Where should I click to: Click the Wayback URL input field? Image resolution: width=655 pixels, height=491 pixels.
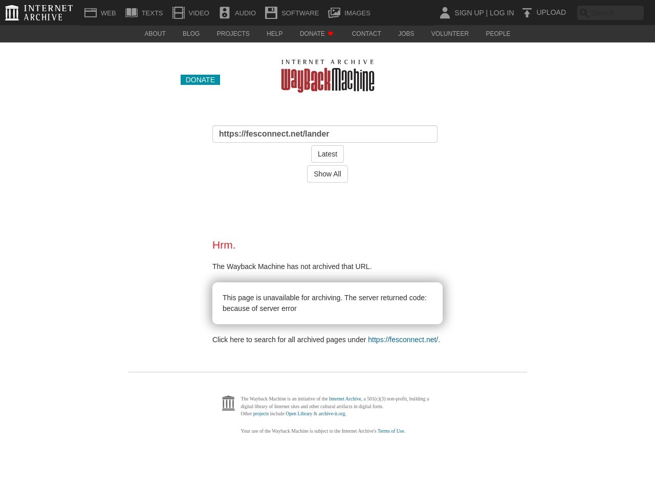click(325, 134)
